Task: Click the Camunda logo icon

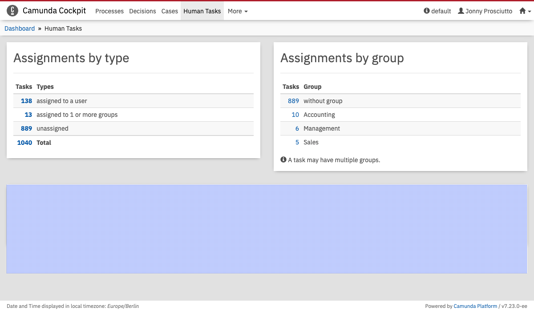Action: pos(12,11)
